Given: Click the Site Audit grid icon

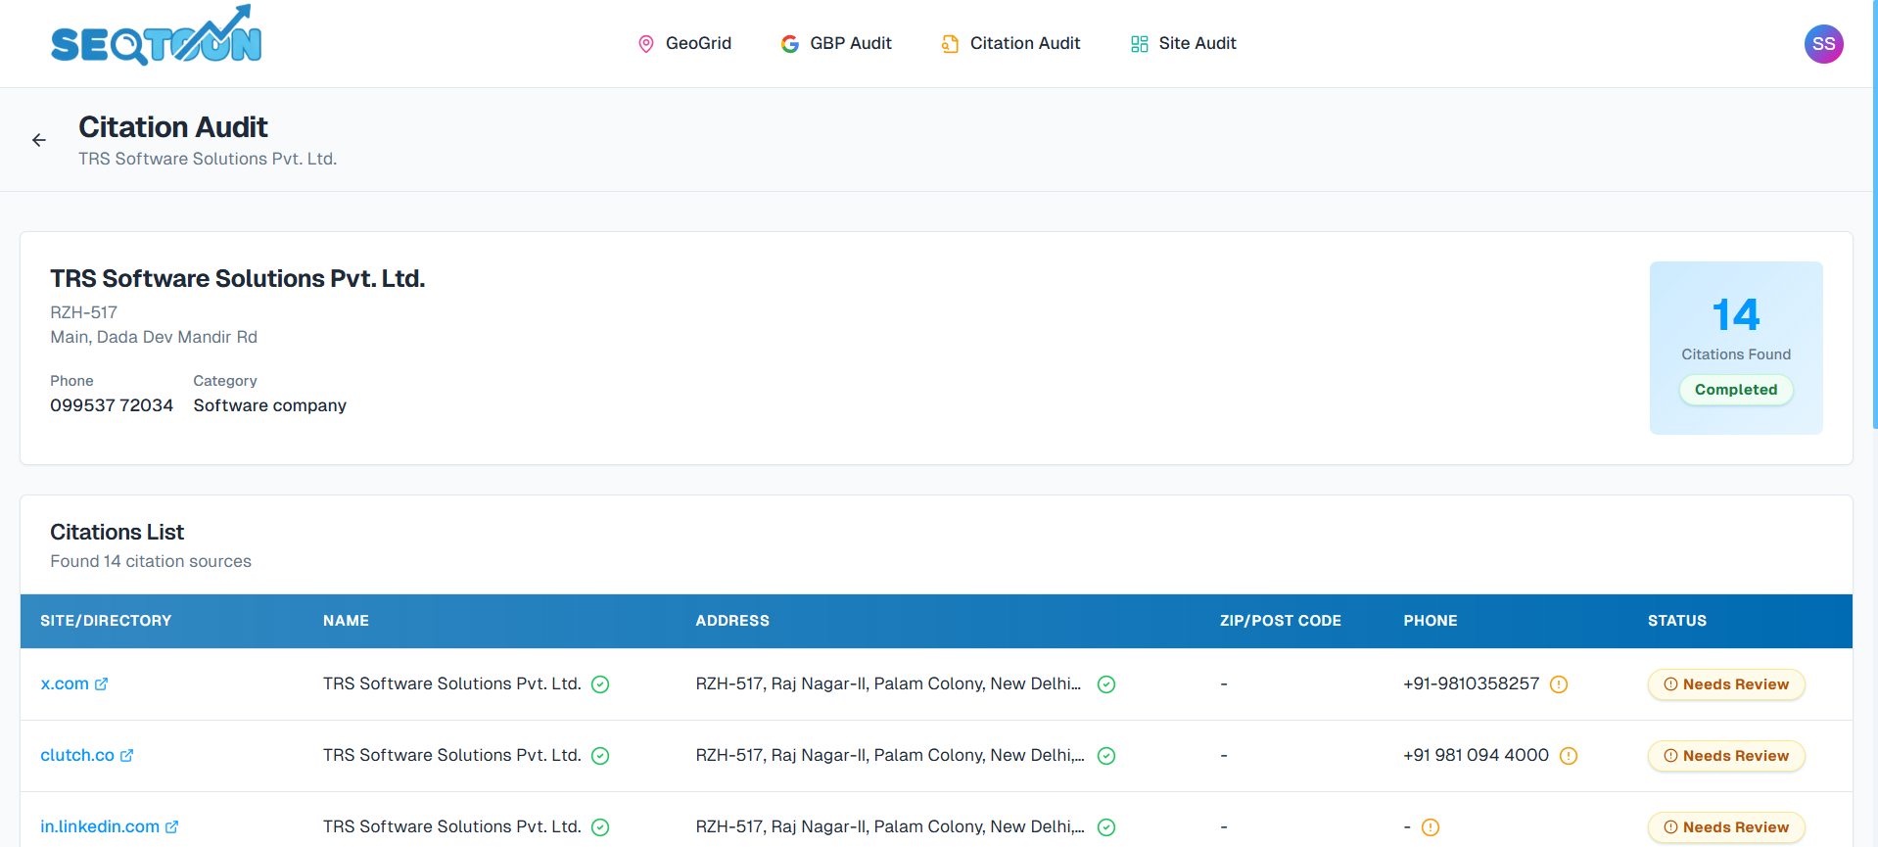Looking at the screenshot, I should 1140,44.
